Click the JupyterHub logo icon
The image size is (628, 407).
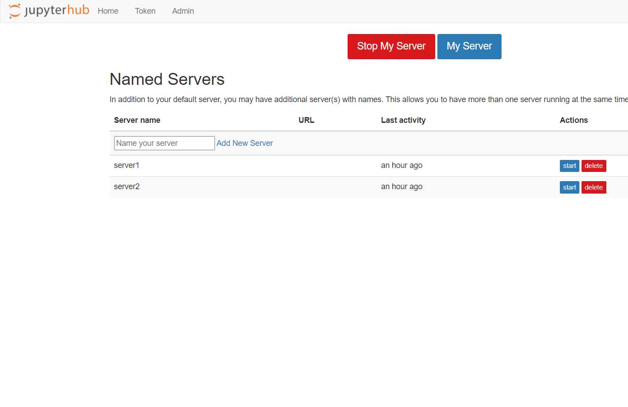tap(14, 11)
